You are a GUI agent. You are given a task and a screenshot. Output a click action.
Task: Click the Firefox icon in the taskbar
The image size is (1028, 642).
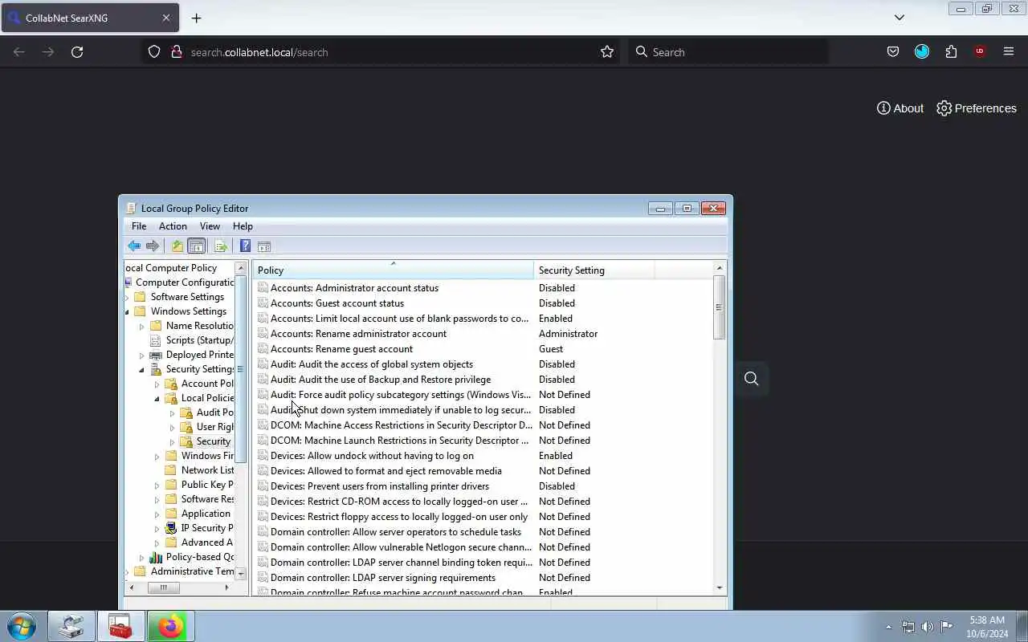point(170,627)
